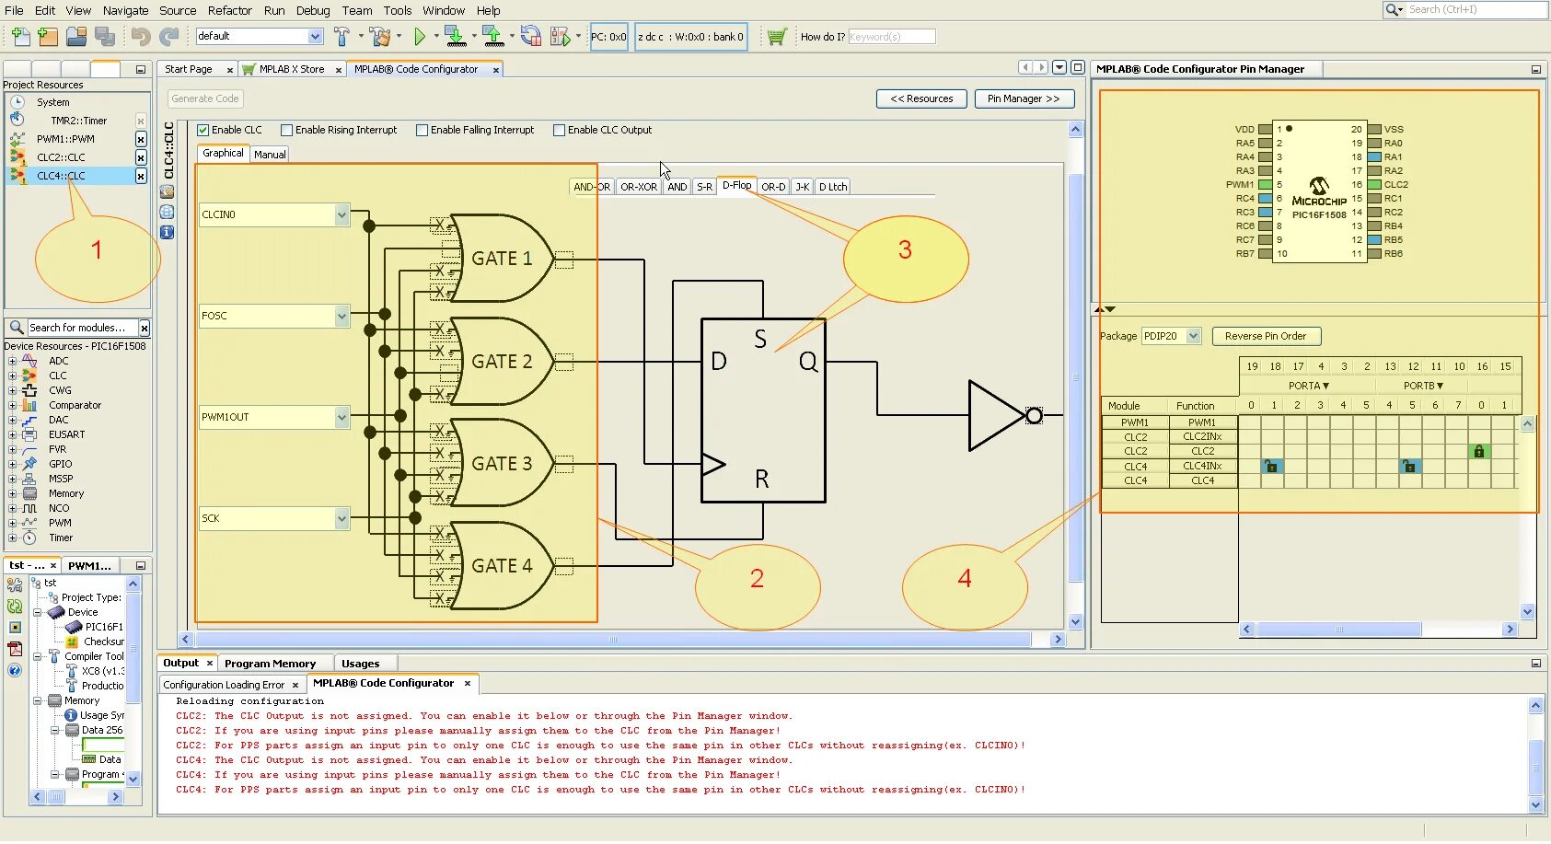Collapse the Memory node in dashboard tree
This screenshot has height=844, width=1551.
tap(39, 700)
